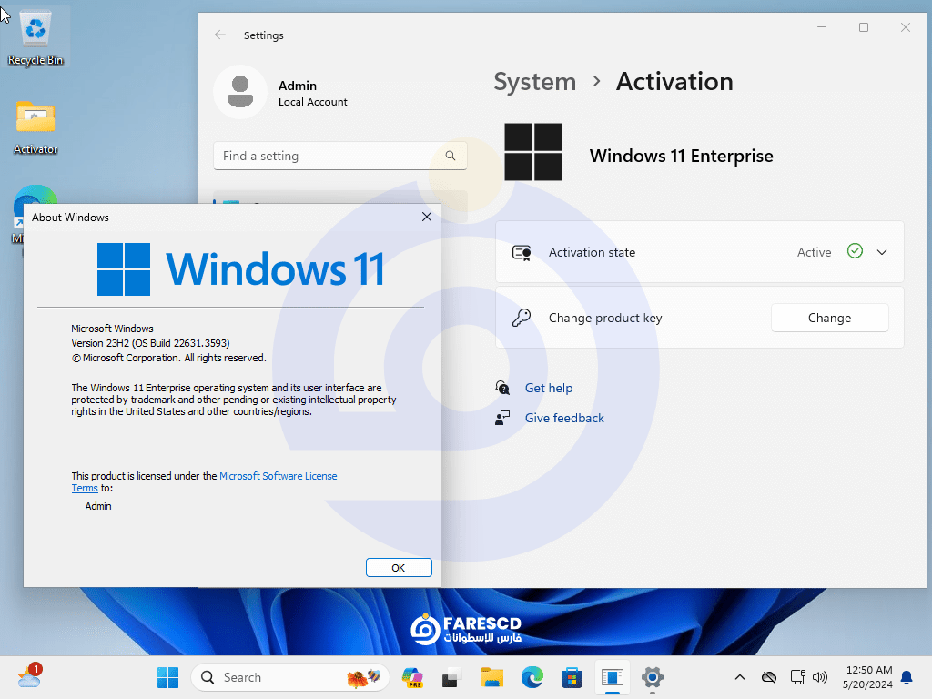Open the Give feedback link
Screen dimensions: 932x699
pos(564,418)
